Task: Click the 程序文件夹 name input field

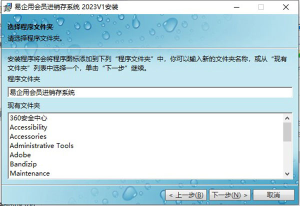Action: coord(150,92)
